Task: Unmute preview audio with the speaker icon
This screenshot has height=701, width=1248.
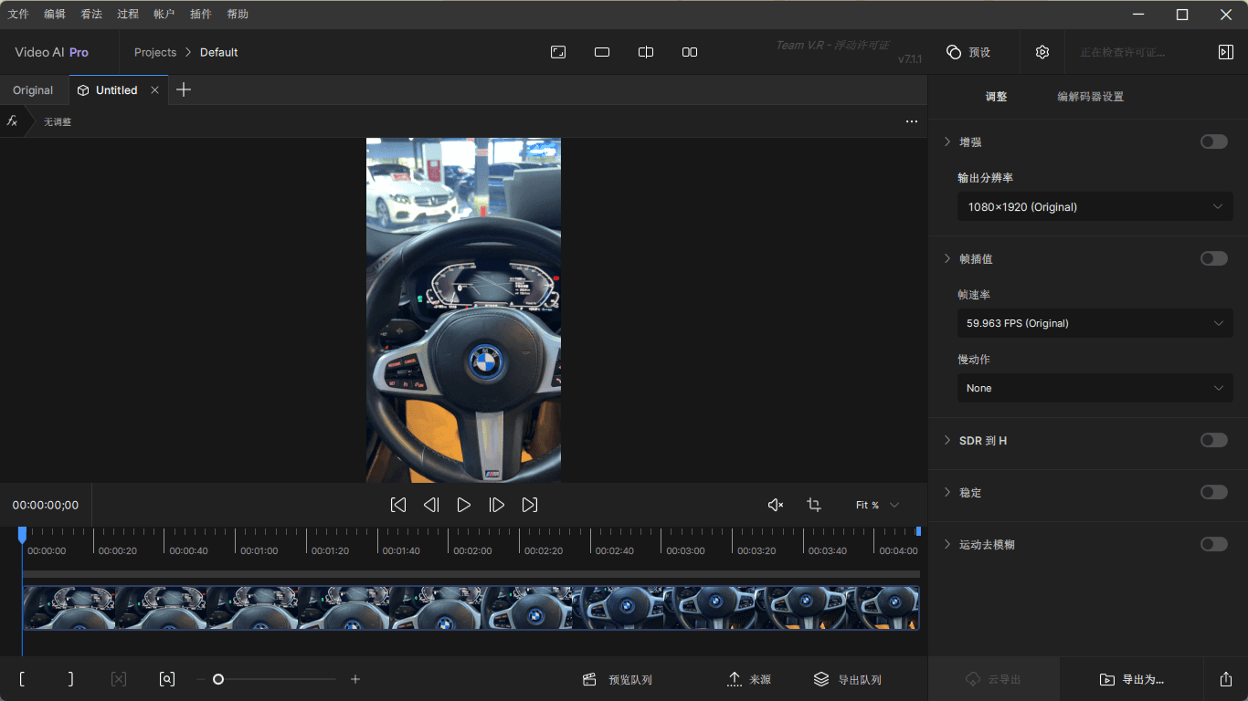Action: coord(775,504)
